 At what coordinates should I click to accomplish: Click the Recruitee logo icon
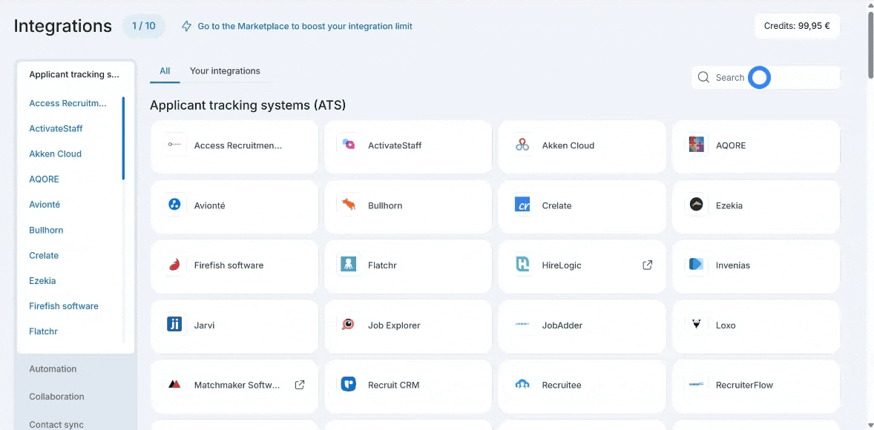click(x=522, y=385)
